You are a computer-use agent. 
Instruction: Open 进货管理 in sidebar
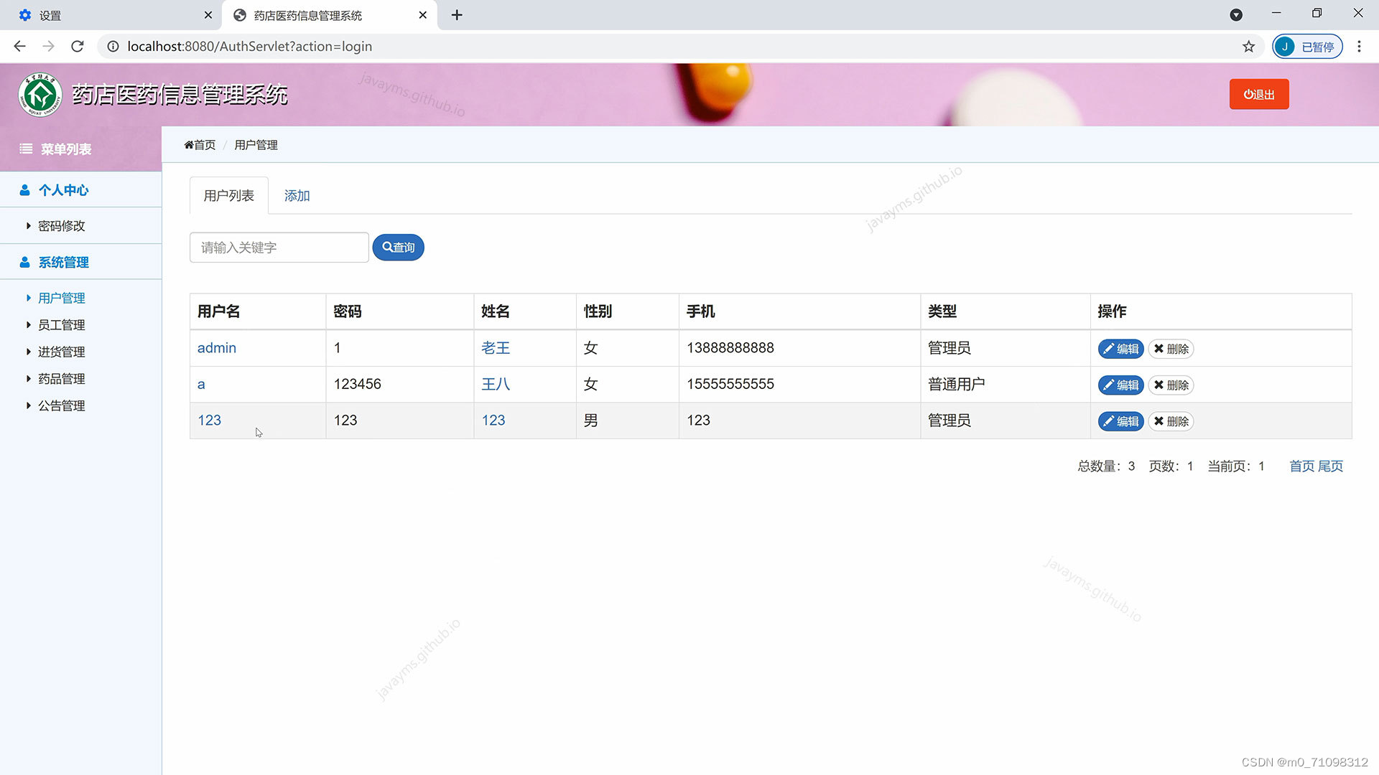coord(61,352)
